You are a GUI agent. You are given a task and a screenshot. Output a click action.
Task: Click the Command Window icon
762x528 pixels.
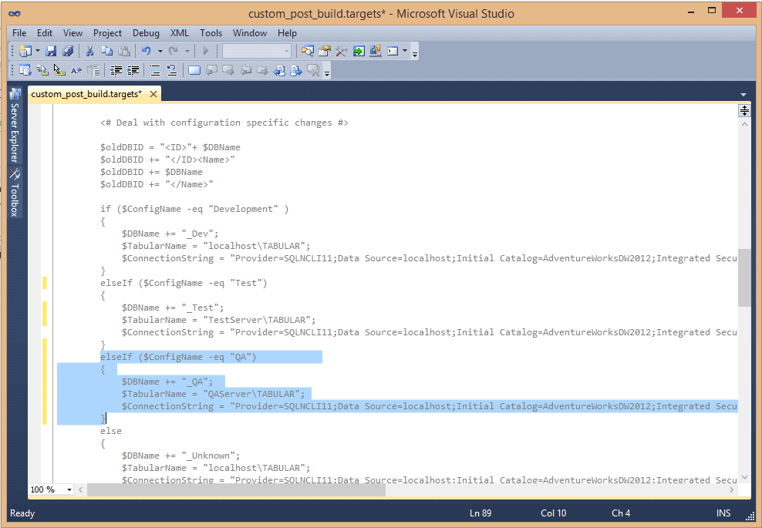coord(393,51)
